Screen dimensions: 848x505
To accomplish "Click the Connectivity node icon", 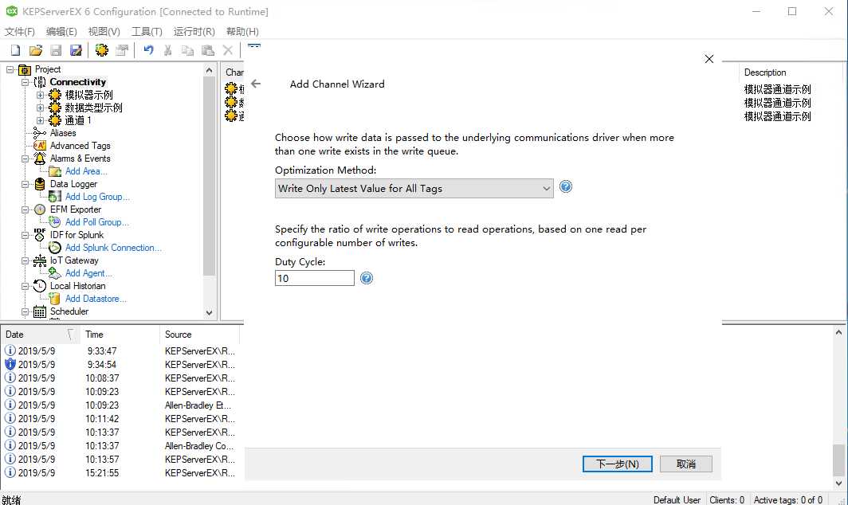I will 40,82.
